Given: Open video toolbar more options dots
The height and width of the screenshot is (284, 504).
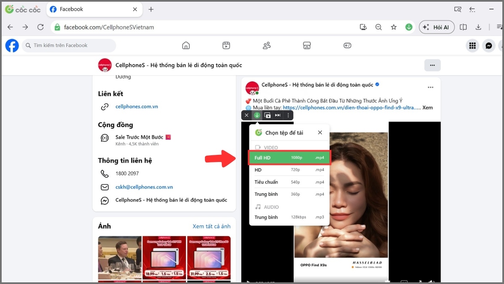Looking at the screenshot, I should pyautogui.click(x=288, y=115).
